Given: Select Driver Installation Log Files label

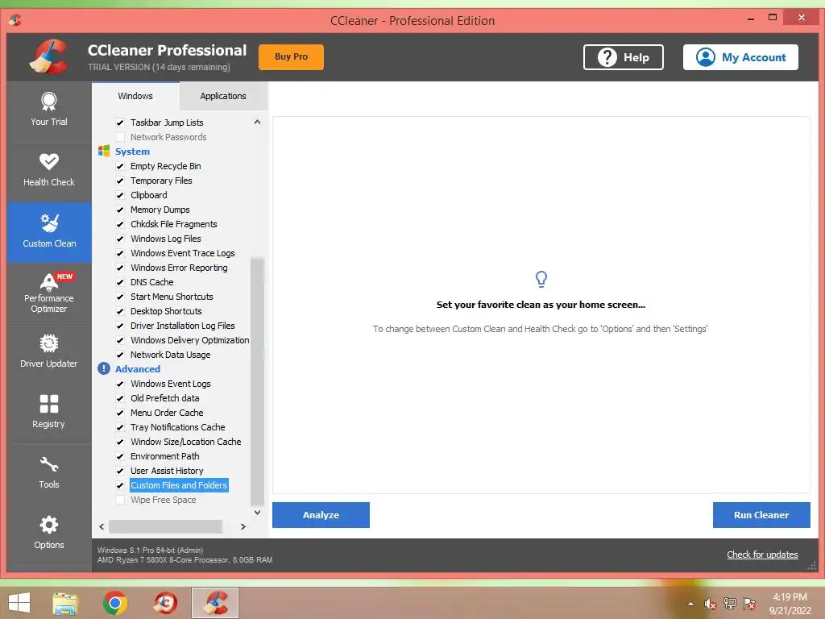Looking at the screenshot, I should click(183, 326).
